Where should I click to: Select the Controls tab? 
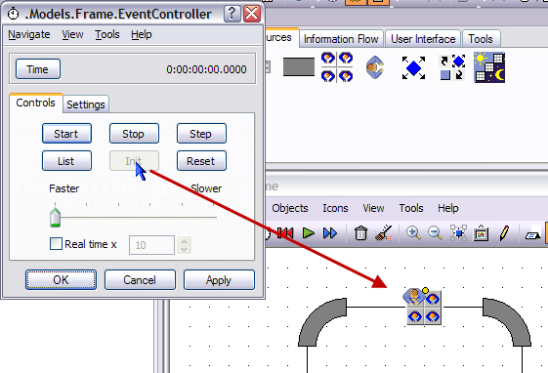(x=35, y=103)
